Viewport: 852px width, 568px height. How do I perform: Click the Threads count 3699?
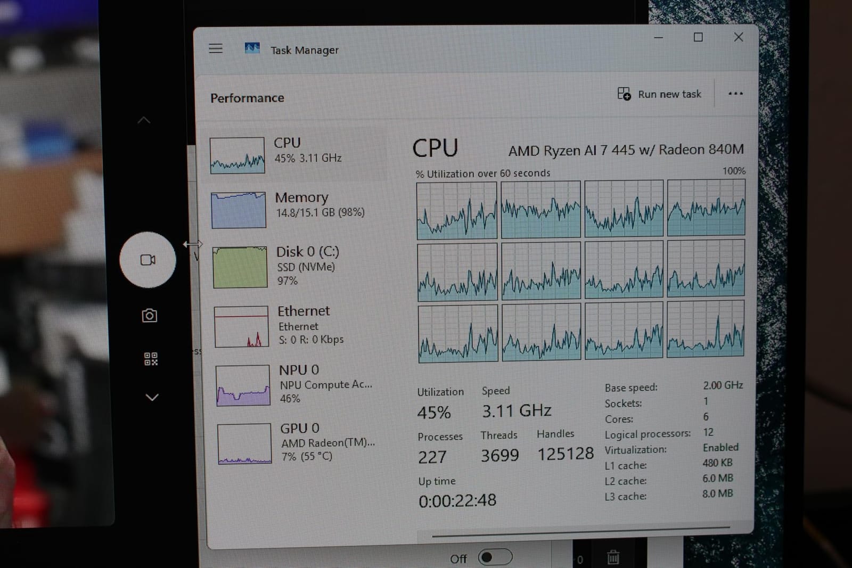(x=499, y=455)
